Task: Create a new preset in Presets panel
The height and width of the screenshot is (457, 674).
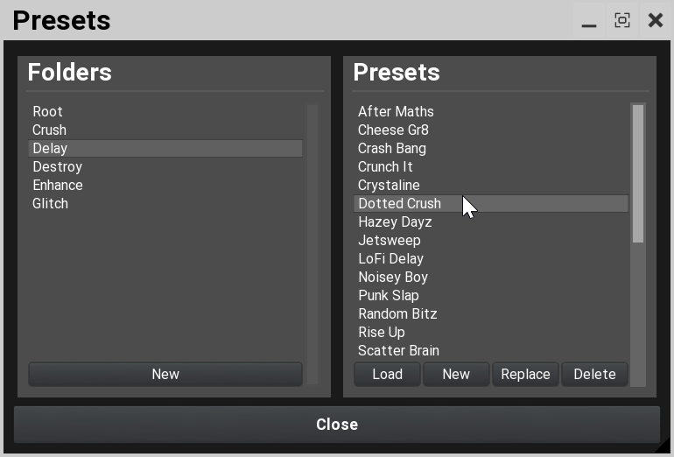Action: pos(456,374)
